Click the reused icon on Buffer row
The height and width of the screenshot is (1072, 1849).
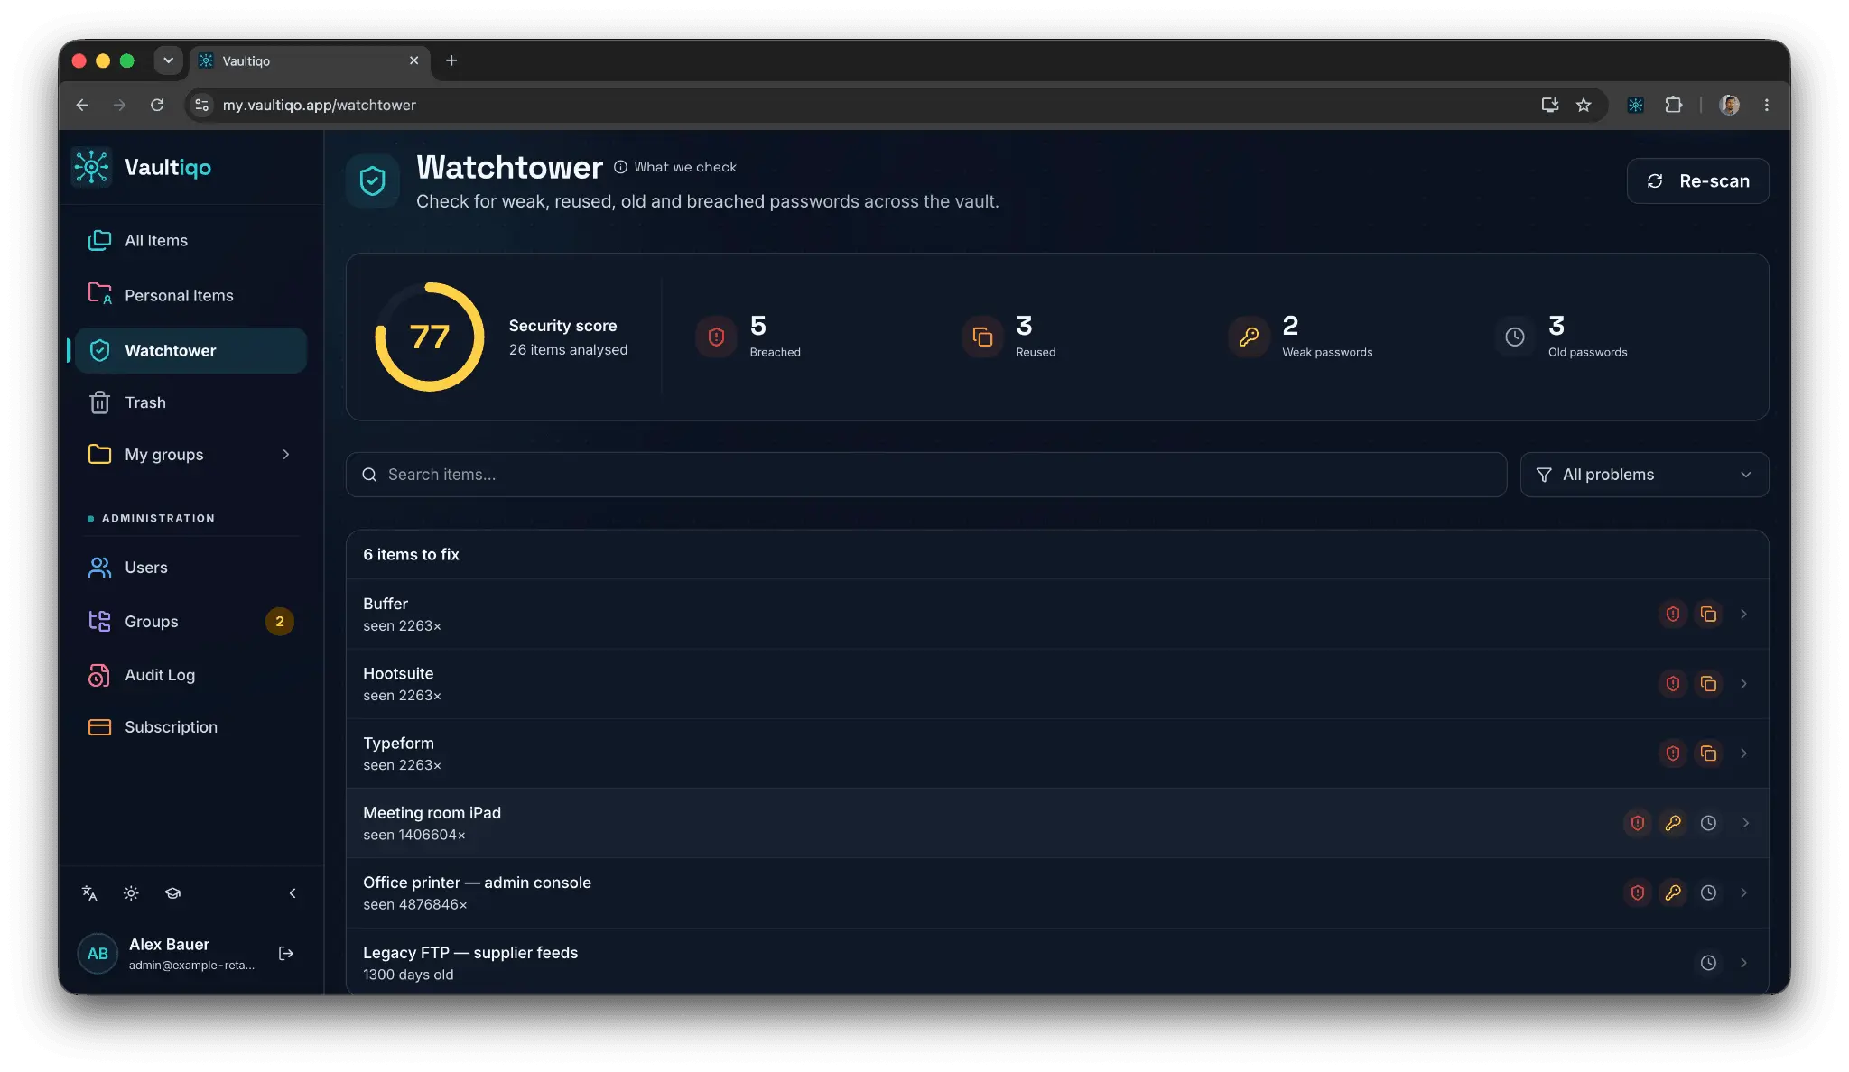pyautogui.click(x=1708, y=615)
